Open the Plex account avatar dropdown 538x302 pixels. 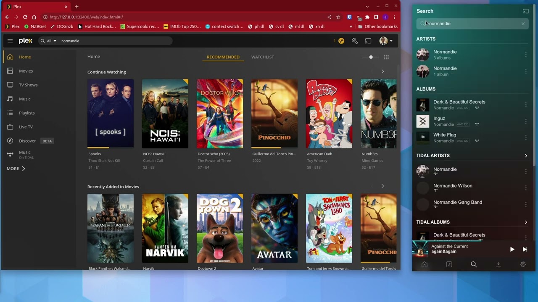[x=386, y=41]
